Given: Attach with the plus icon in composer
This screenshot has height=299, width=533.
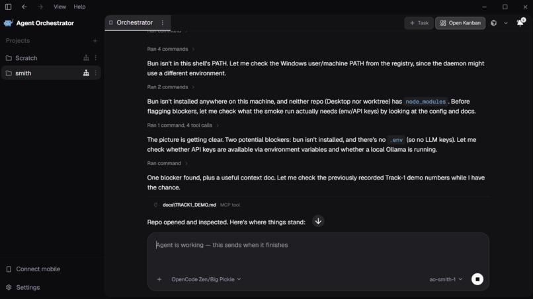Looking at the screenshot, I should pyautogui.click(x=159, y=279).
